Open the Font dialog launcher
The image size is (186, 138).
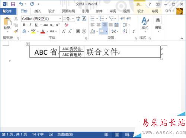click(86, 39)
